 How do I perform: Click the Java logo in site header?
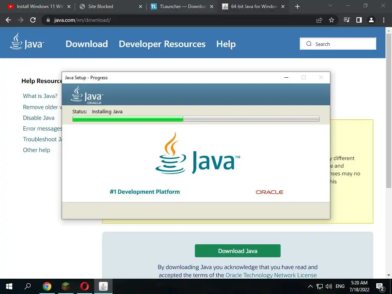[x=27, y=41]
